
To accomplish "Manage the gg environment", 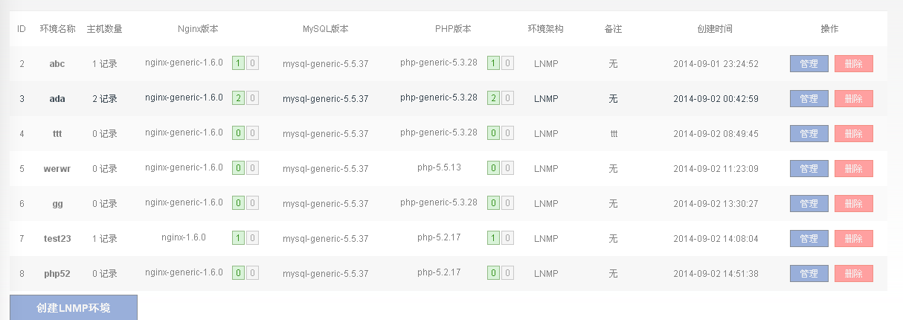I will pos(809,204).
